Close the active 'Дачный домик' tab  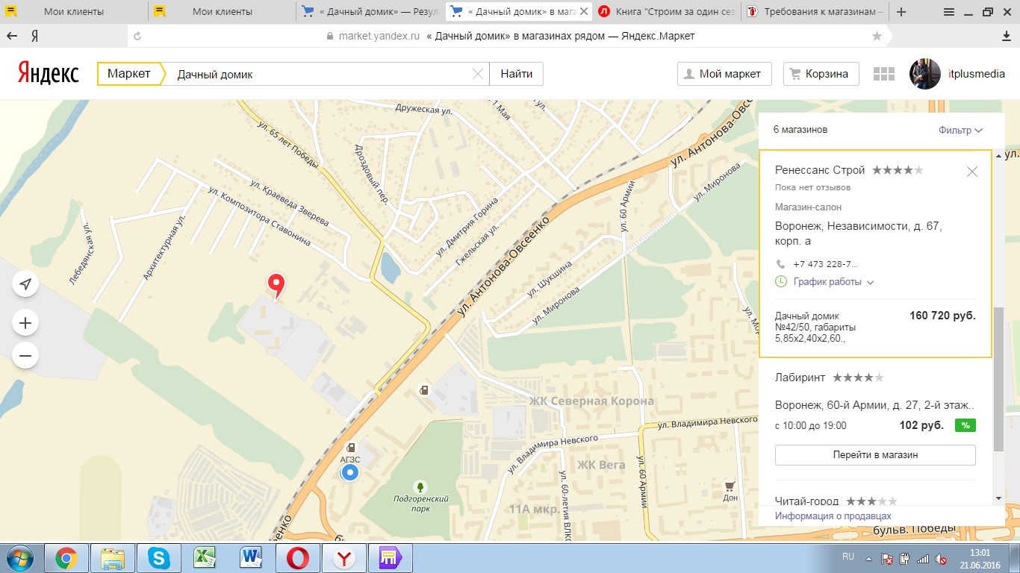click(x=582, y=12)
